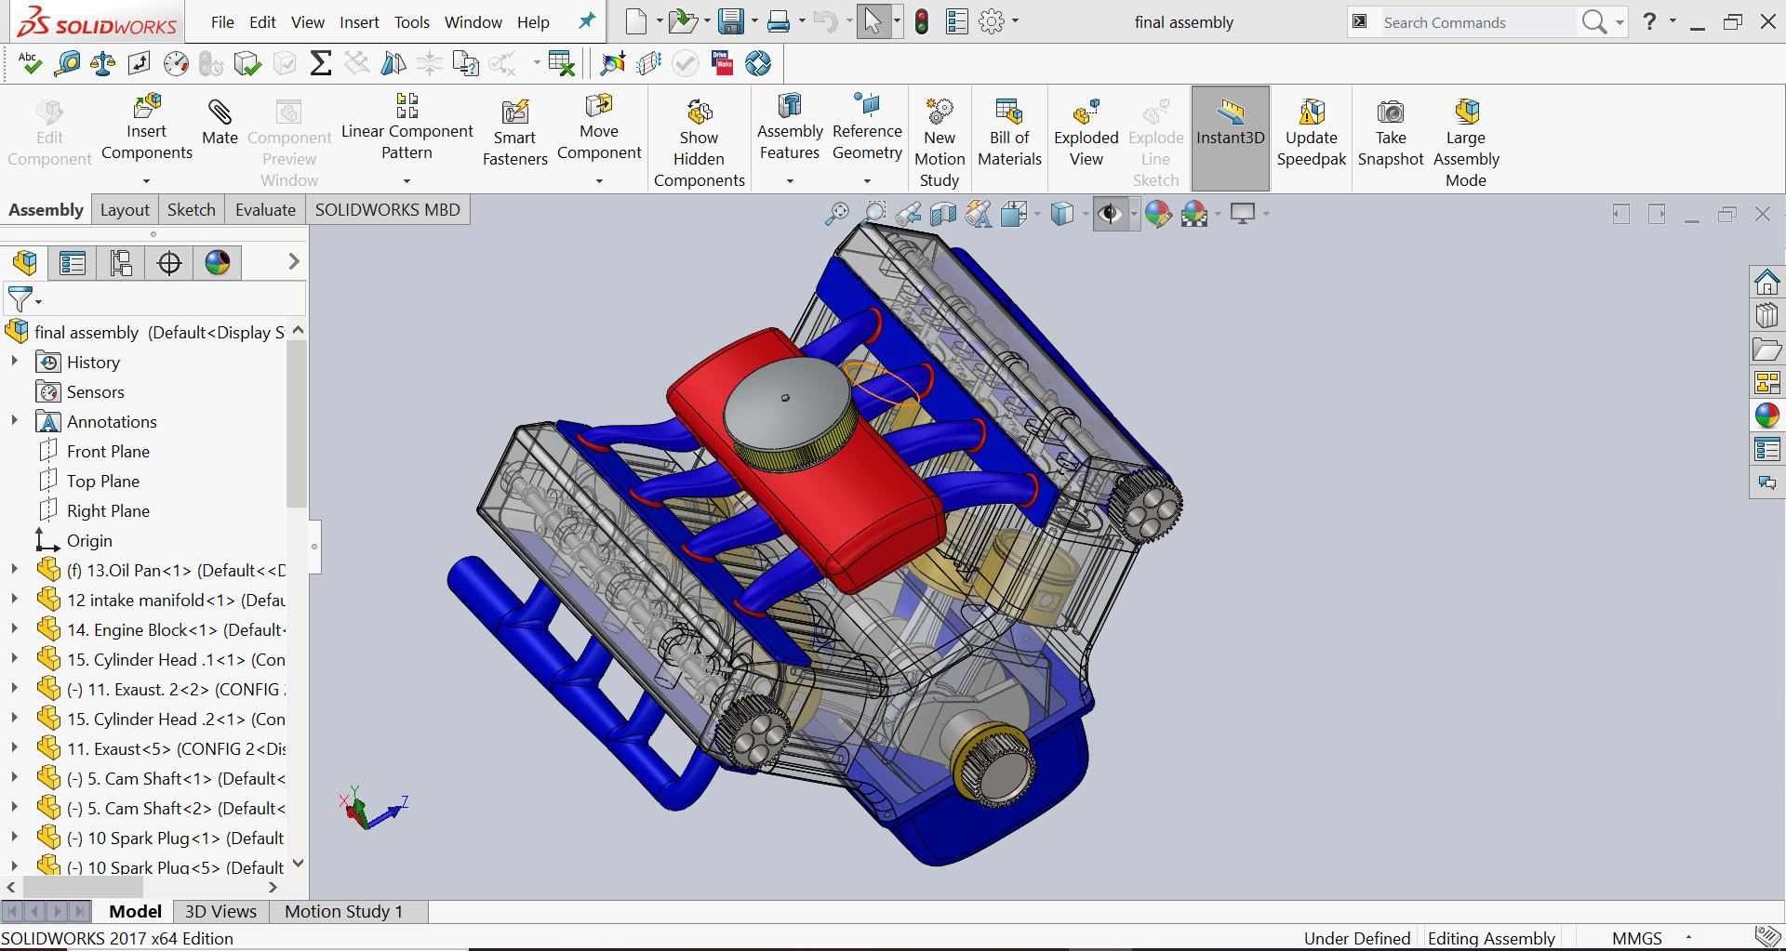The image size is (1786, 951).
Task: Expand 14. Engine Block component
Action: pos(14,629)
